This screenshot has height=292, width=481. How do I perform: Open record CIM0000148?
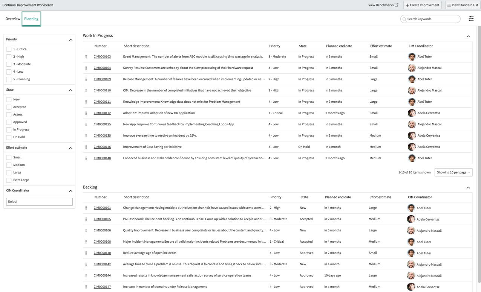[x=102, y=158]
